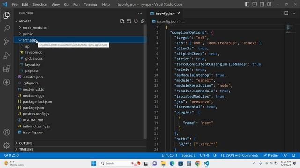This screenshot has width=300, height=168.
Task: Open .eslintrc.json file
Action: pos(33,77)
